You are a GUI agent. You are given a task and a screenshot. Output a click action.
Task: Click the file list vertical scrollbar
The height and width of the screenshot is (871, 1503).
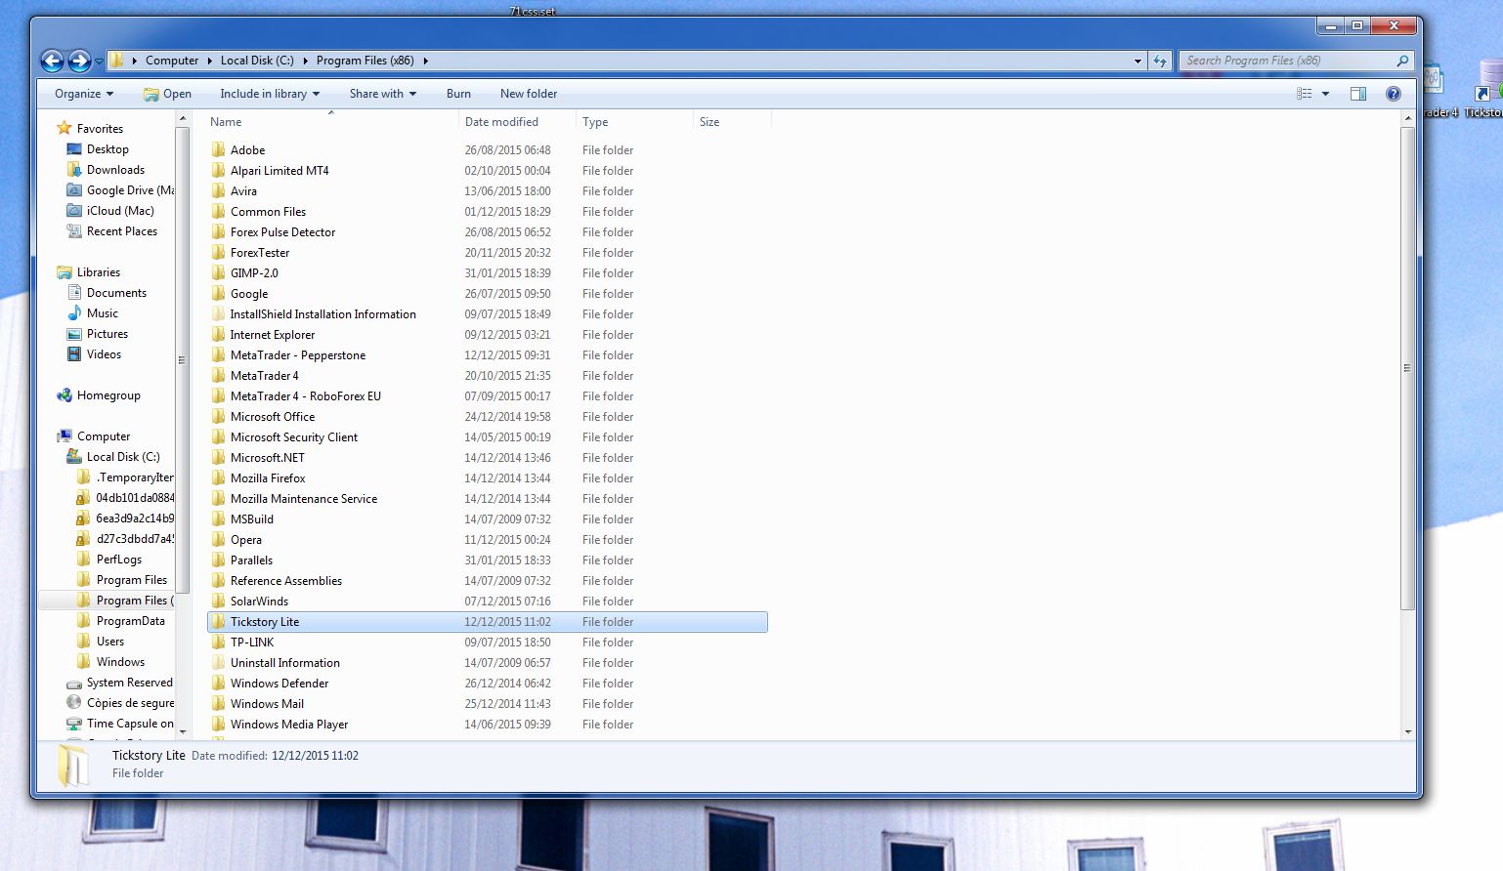tap(1407, 368)
